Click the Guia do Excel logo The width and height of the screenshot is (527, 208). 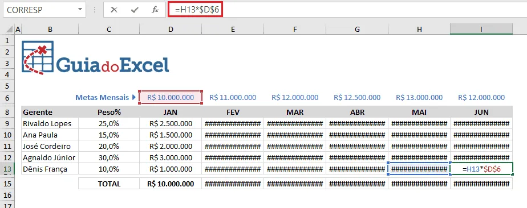tap(95, 57)
